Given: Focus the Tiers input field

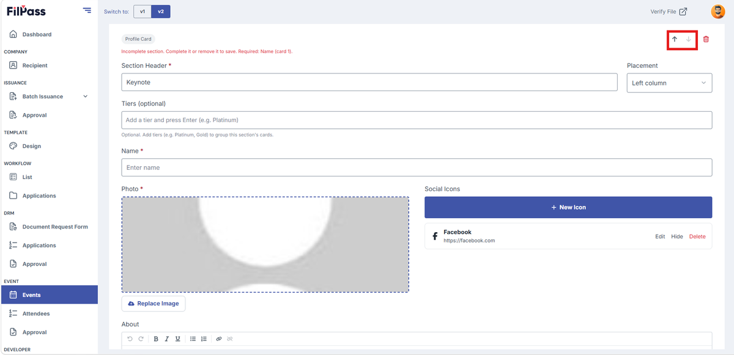Looking at the screenshot, I should click(x=417, y=120).
